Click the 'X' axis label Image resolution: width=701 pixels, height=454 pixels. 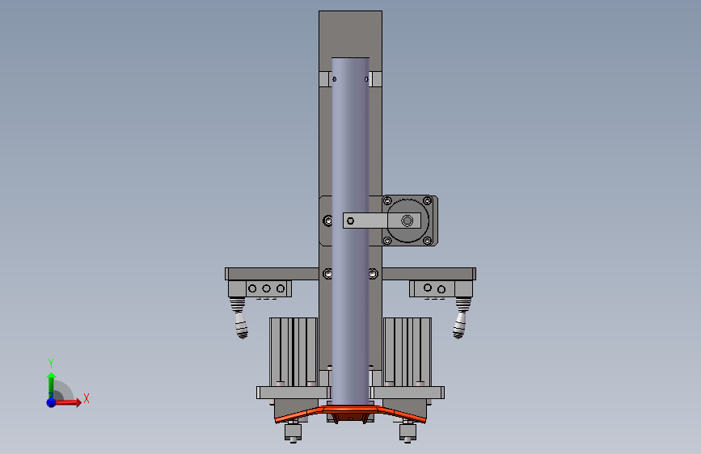click(x=87, y=398)
